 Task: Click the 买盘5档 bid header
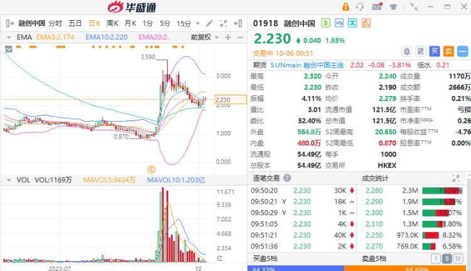pos(265,258)
